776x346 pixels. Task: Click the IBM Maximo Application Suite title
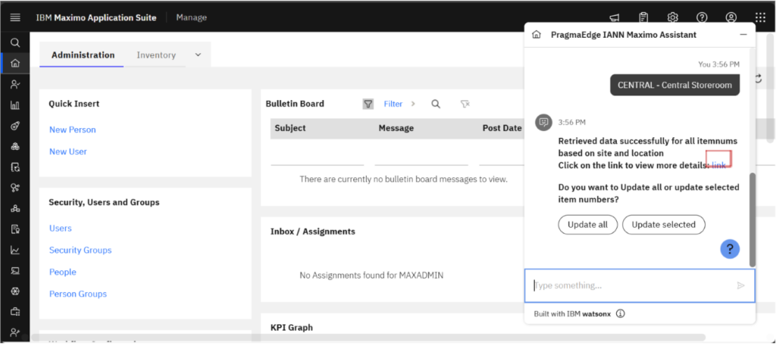pos(96,17)
